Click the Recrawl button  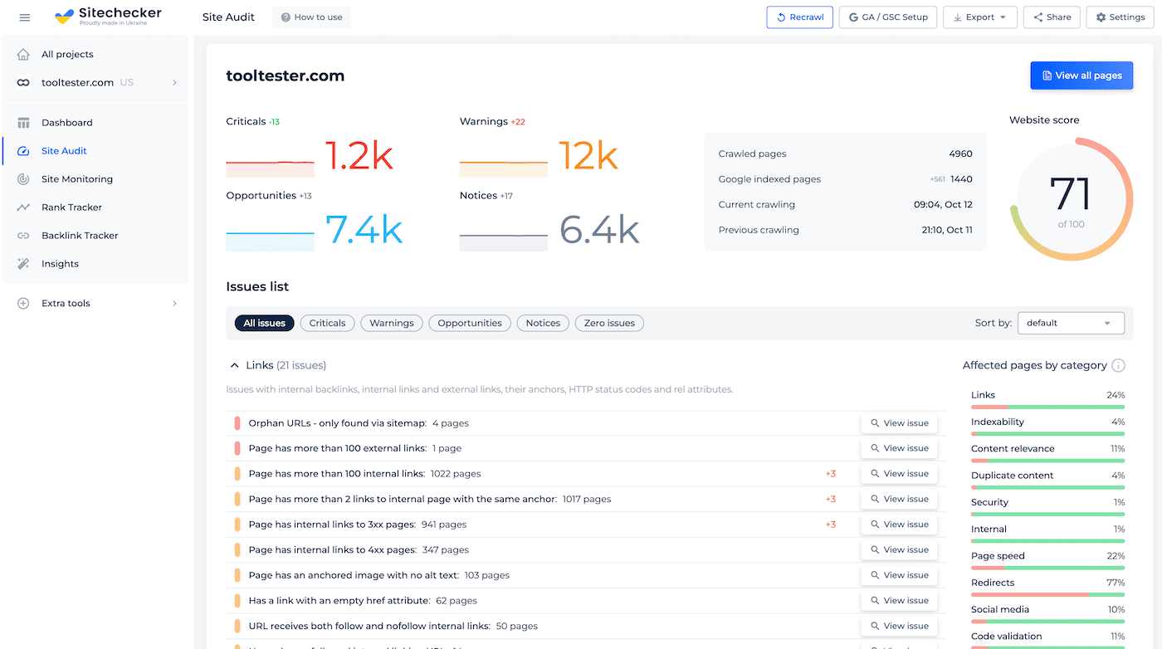pos(799,17)
